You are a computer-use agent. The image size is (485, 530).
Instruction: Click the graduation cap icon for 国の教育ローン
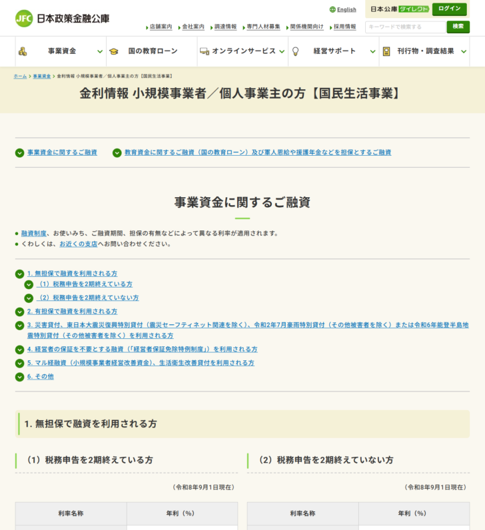click(x=114, y=51)
